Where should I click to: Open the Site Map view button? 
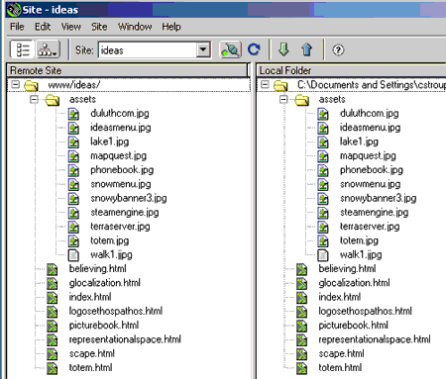[48, 49]
